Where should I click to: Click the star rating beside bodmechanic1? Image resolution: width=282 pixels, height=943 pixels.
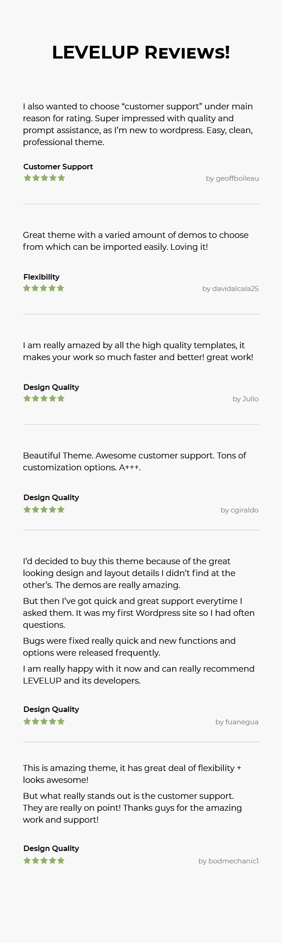click(x=44, y=861)
